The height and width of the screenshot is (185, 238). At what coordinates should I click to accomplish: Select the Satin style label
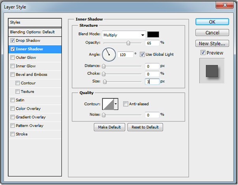coord(20,100)
